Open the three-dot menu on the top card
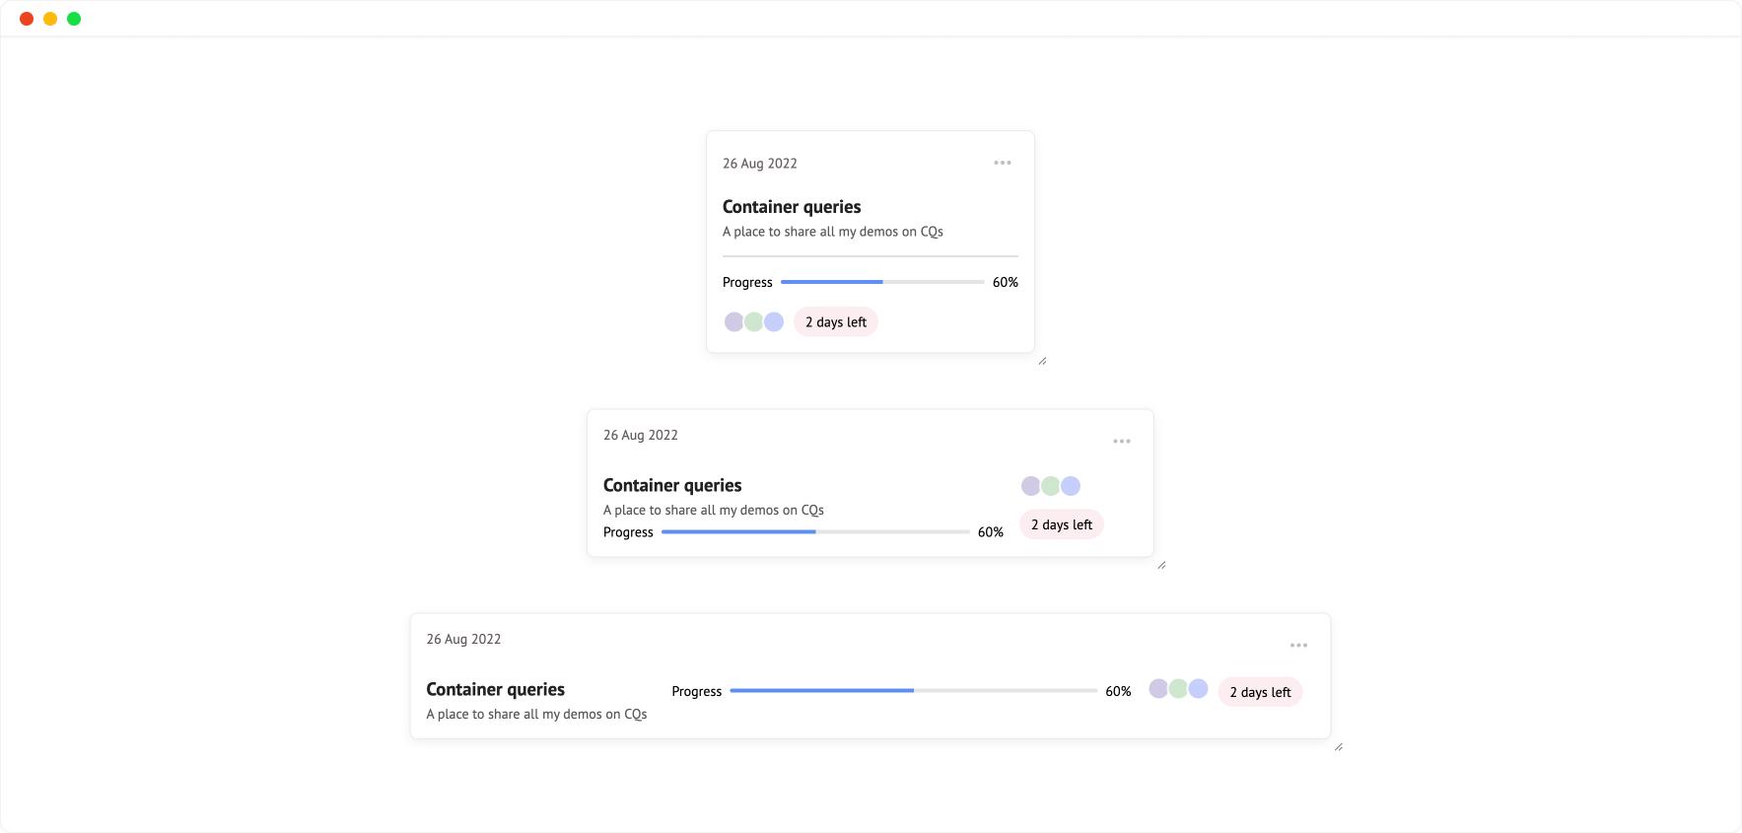 click(x=1003, y=163)
